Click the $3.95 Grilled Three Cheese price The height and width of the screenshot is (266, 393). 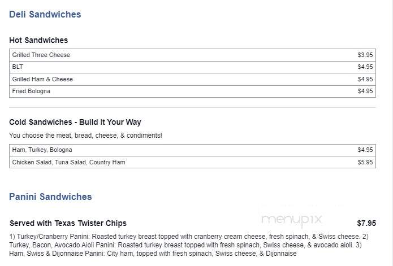(x=365, y=55)
